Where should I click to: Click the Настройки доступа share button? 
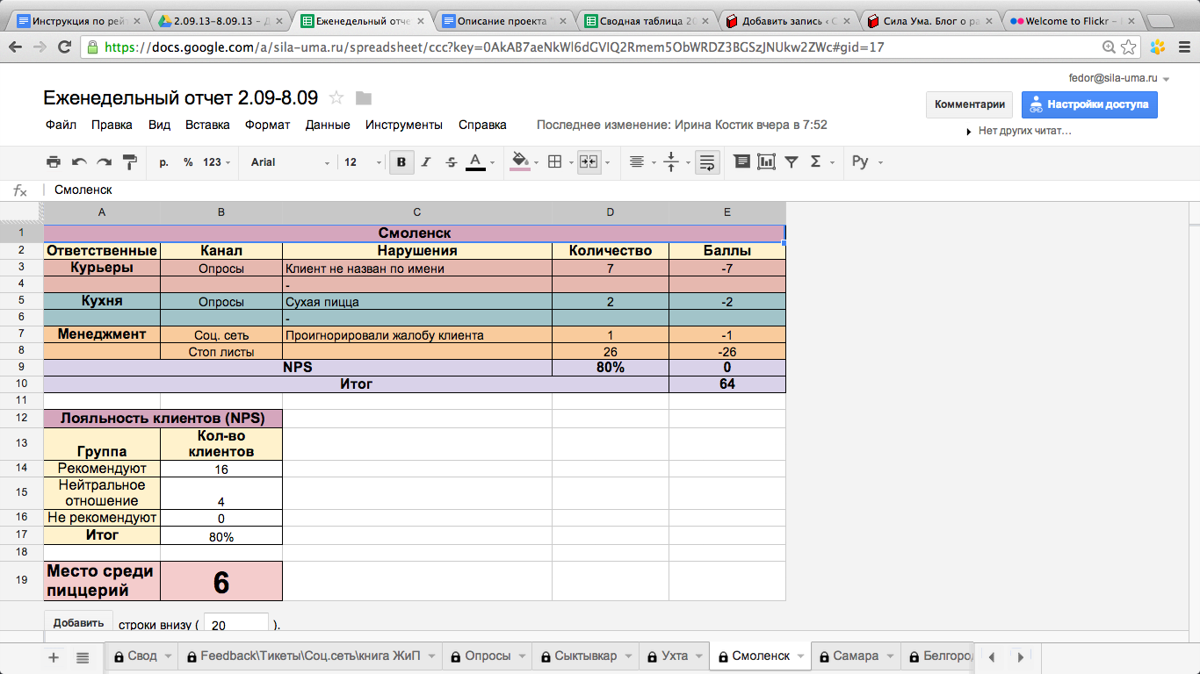(x=1089, y=104)
